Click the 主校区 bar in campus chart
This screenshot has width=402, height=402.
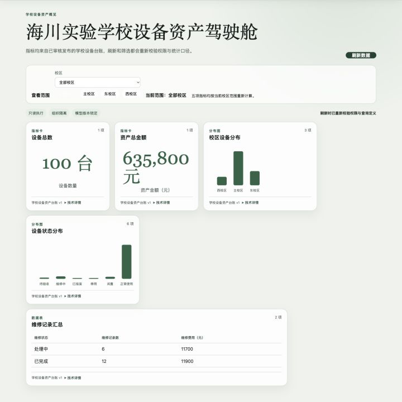pyautogui.click(x=238, y=168)
